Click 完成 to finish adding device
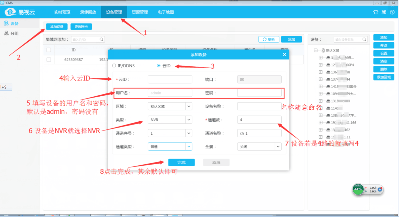The height and width of the screenshot is (217, 399). [x=181, y=162]
